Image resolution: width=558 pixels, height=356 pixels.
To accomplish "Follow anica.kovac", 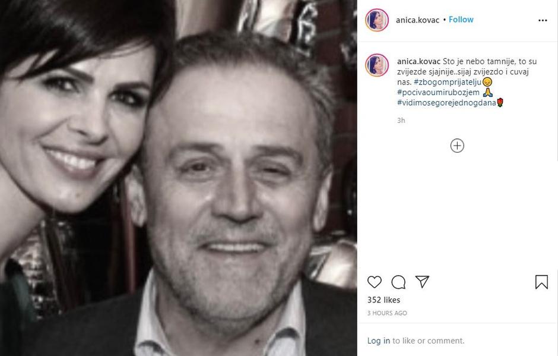I will tap(461, 20).
